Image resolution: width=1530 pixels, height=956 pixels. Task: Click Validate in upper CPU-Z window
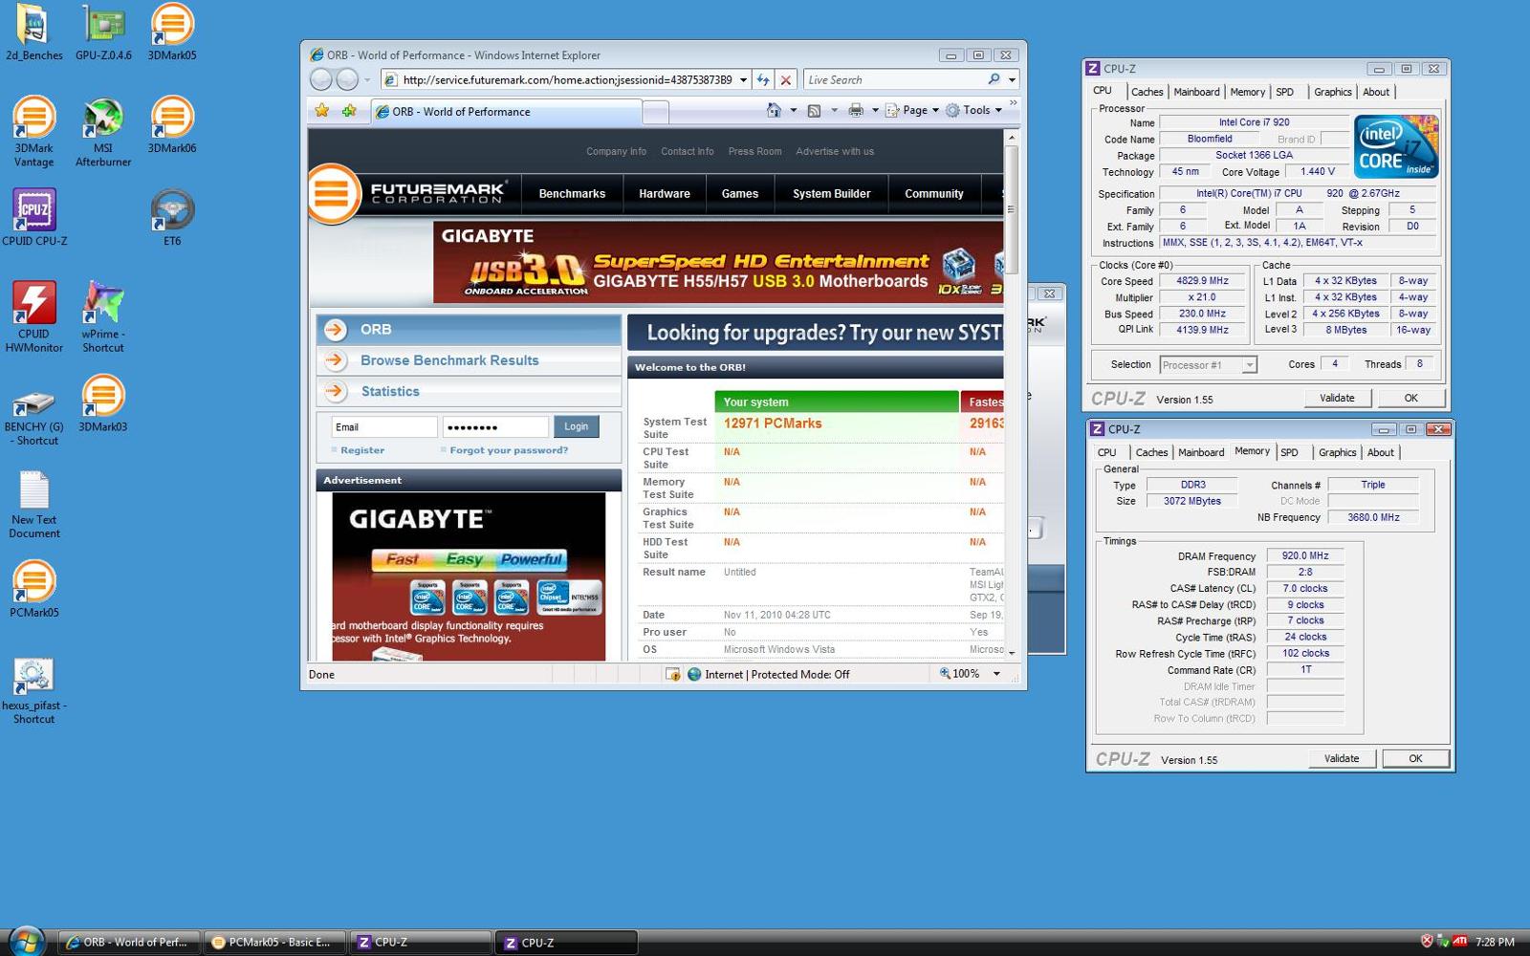[1337, 398]
